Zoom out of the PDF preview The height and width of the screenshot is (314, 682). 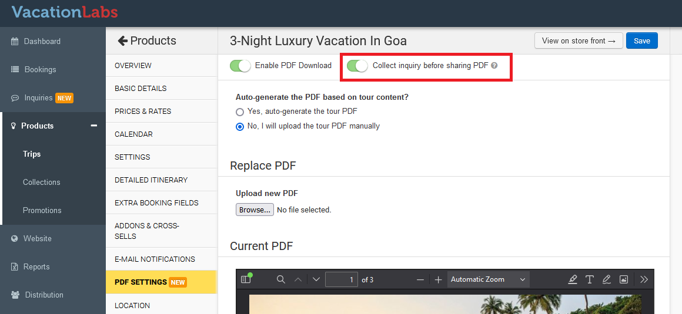pyautogui.click(x=420, y=280)
